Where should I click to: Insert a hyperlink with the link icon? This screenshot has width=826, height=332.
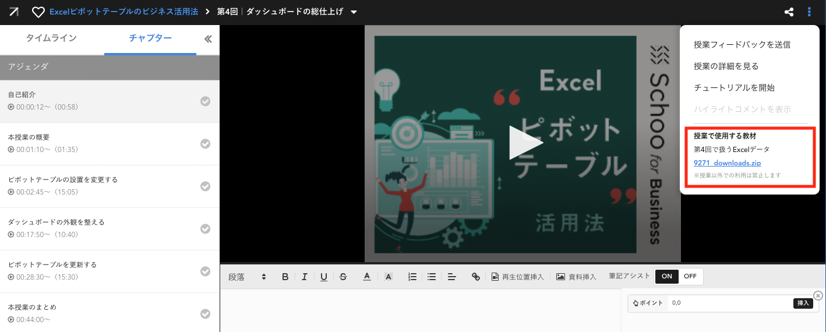tap(476, 277)
